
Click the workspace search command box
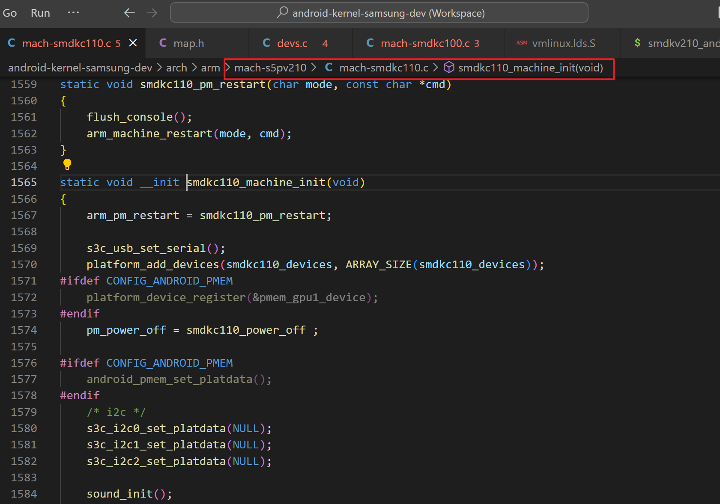379,13
